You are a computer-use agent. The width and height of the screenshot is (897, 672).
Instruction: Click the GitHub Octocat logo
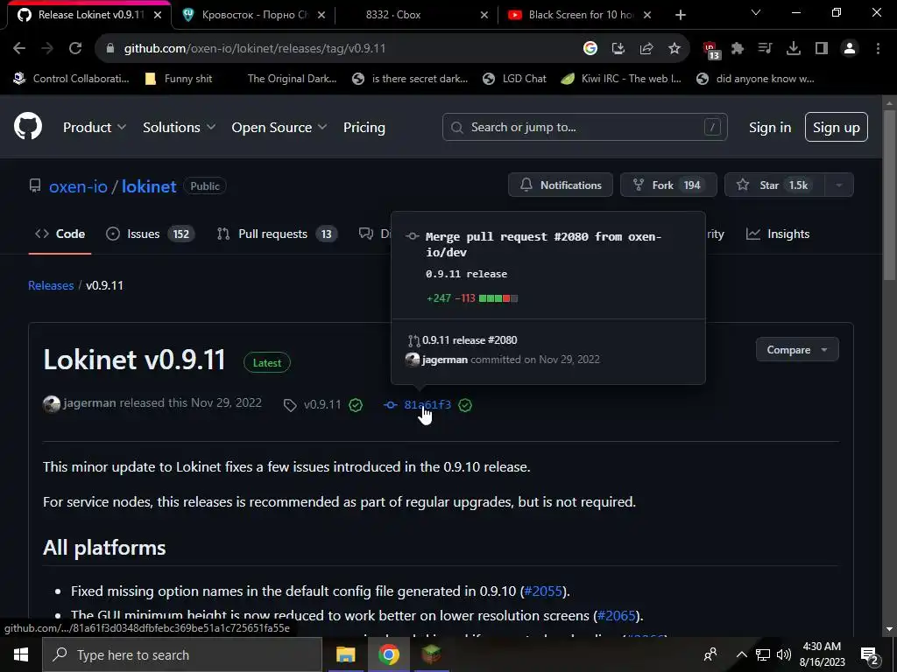(x=27, y=126)
